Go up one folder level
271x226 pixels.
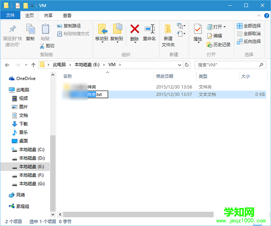tap(33, 65)
